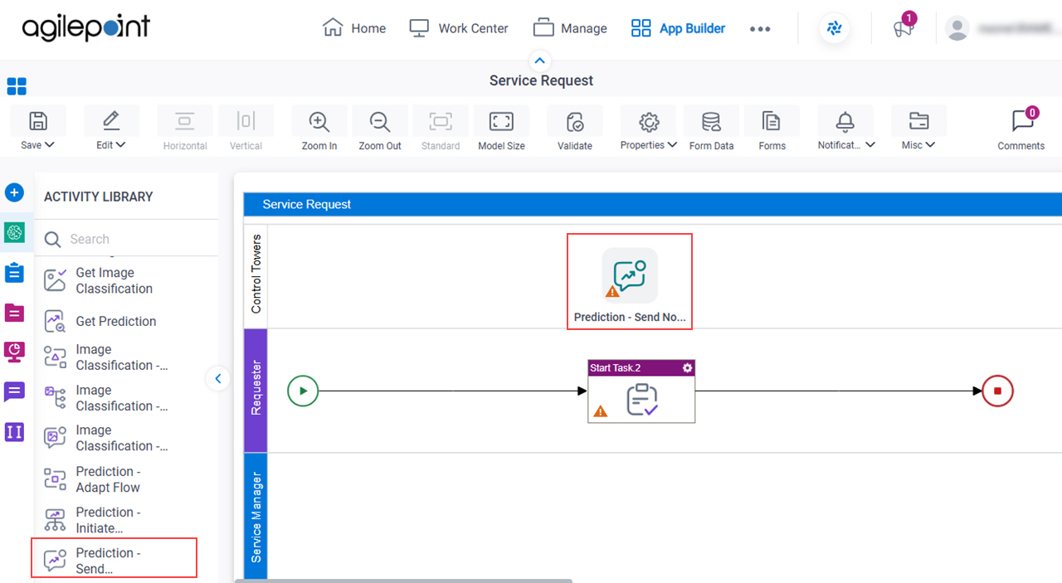Select the purple chat category icon
The width and height of the screenshot is (1062, 583).
[x=14, y=392]
